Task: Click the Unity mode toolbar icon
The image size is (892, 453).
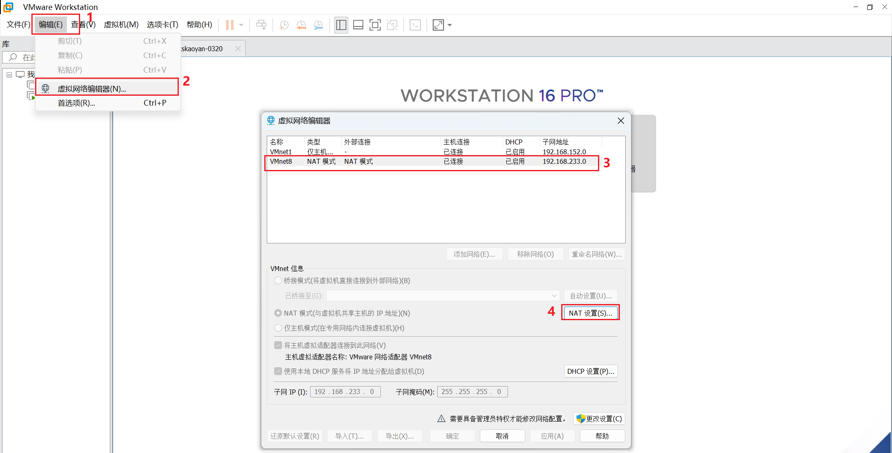Action: [392, 25]
